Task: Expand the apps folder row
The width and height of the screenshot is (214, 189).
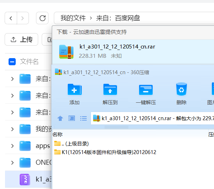Action: [12, 146]
